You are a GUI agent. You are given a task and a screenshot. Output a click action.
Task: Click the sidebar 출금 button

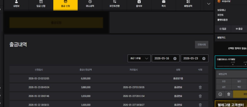[x=239, y=29]
